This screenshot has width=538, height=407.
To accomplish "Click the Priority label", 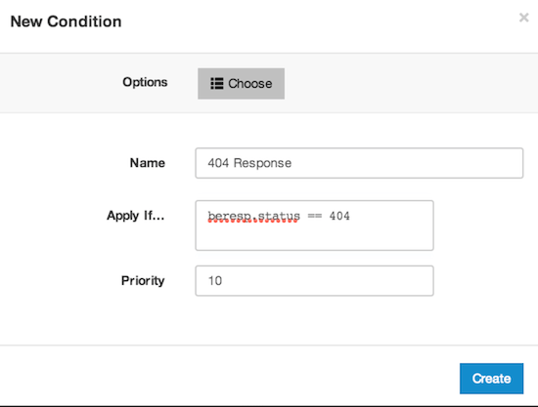I will (143, 281).
